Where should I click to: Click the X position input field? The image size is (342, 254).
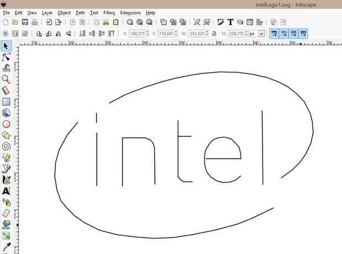138,34
